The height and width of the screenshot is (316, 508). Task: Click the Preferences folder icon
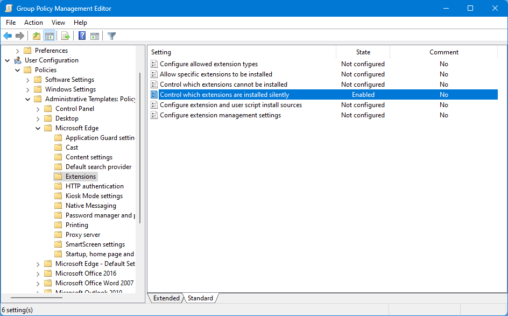tap(27, 51)
